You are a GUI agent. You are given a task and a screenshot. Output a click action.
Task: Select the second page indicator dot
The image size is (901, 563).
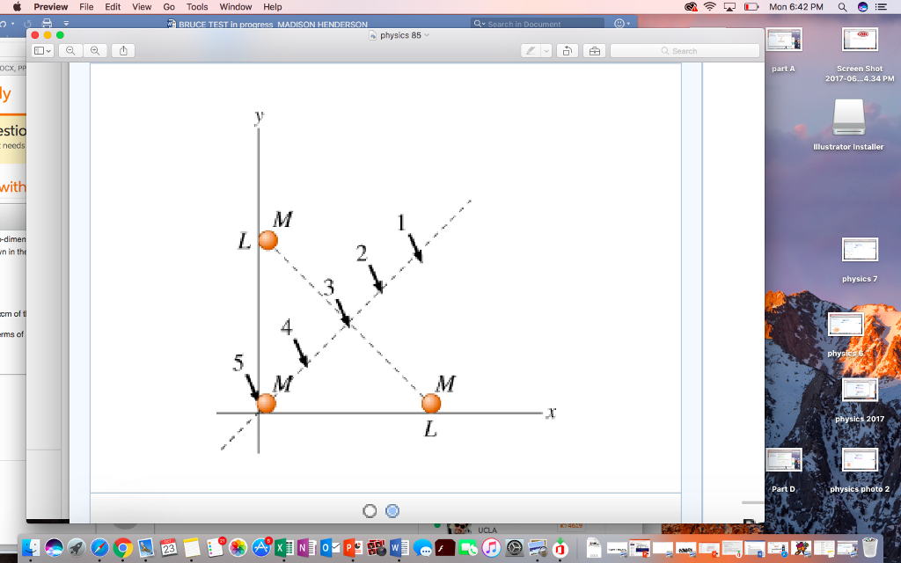(x=392, y=510)
